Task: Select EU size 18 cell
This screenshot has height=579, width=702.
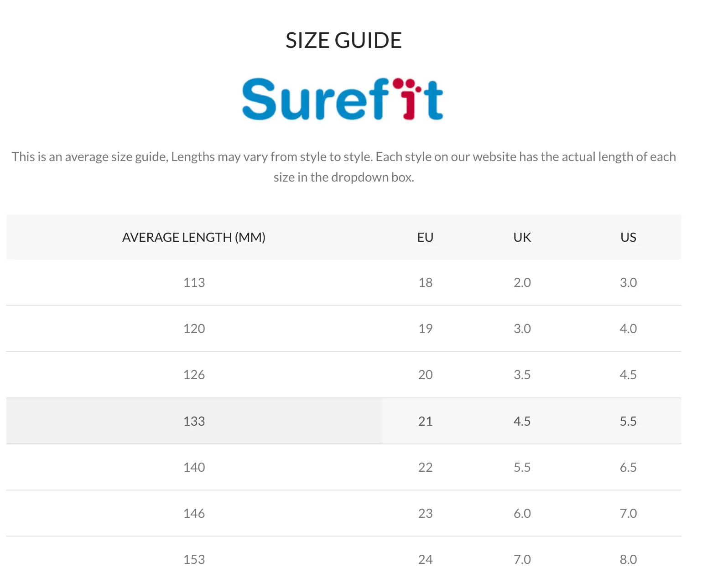Action: click(x=425, y=282)
